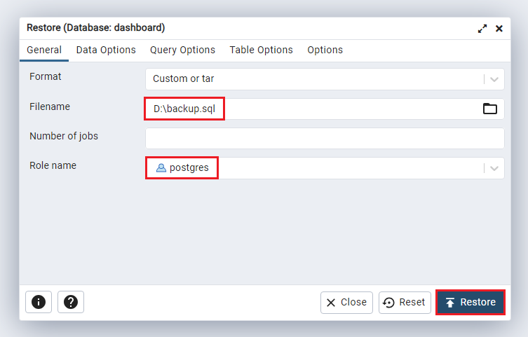Maximize the Restore dialog

click(x=482, y=29)
